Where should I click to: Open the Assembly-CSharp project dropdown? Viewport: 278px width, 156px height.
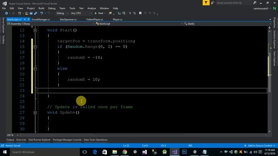click(x=50, y=24)
